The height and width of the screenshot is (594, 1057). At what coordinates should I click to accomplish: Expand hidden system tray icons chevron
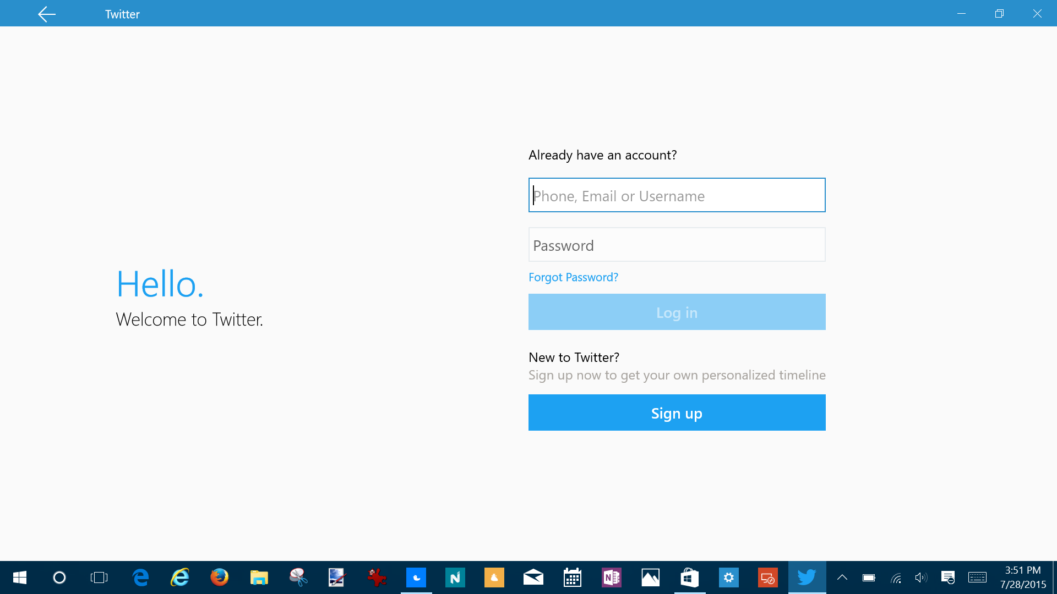[842, 577]
